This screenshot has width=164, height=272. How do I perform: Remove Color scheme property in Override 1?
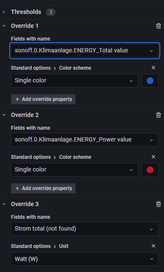point(153,68)
